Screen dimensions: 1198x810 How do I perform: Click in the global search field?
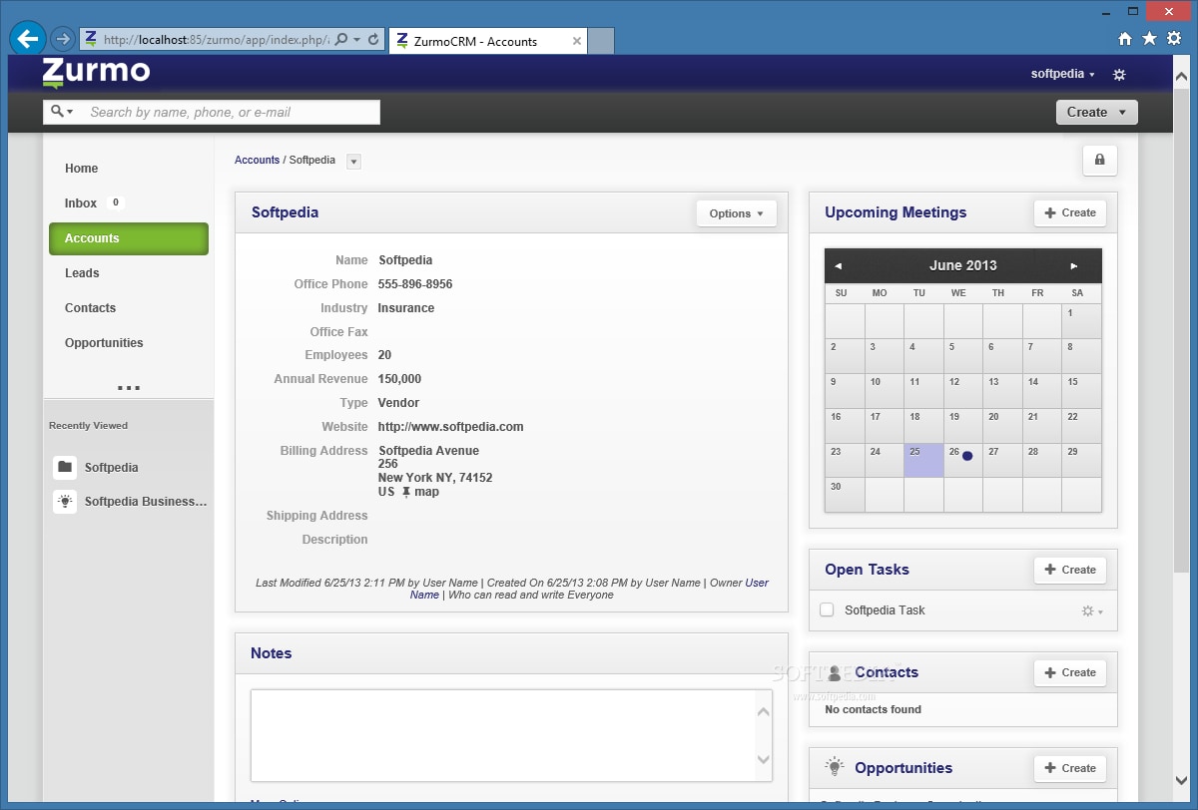(230, 112)
